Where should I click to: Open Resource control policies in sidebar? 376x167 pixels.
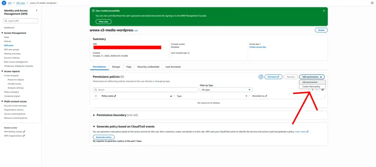pos(15,118)
